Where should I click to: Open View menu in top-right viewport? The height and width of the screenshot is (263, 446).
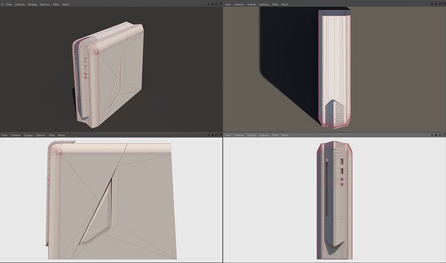[228, 5]
